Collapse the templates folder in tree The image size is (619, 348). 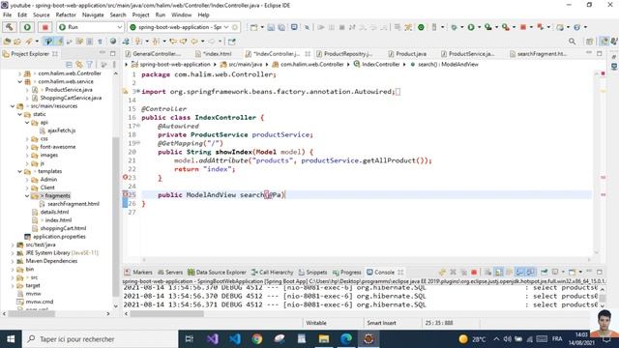19,171
